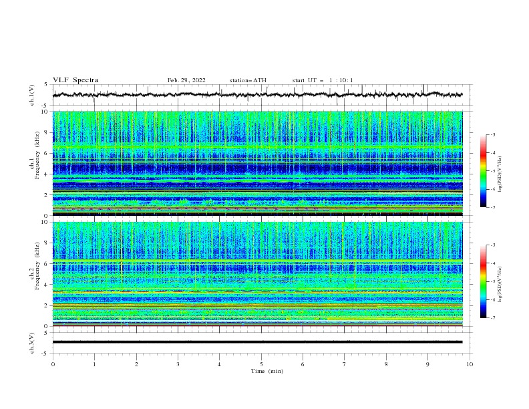Click the ch.2 PSD color bar
Viewport: 529px width, 409px height.
pos(483,281)
